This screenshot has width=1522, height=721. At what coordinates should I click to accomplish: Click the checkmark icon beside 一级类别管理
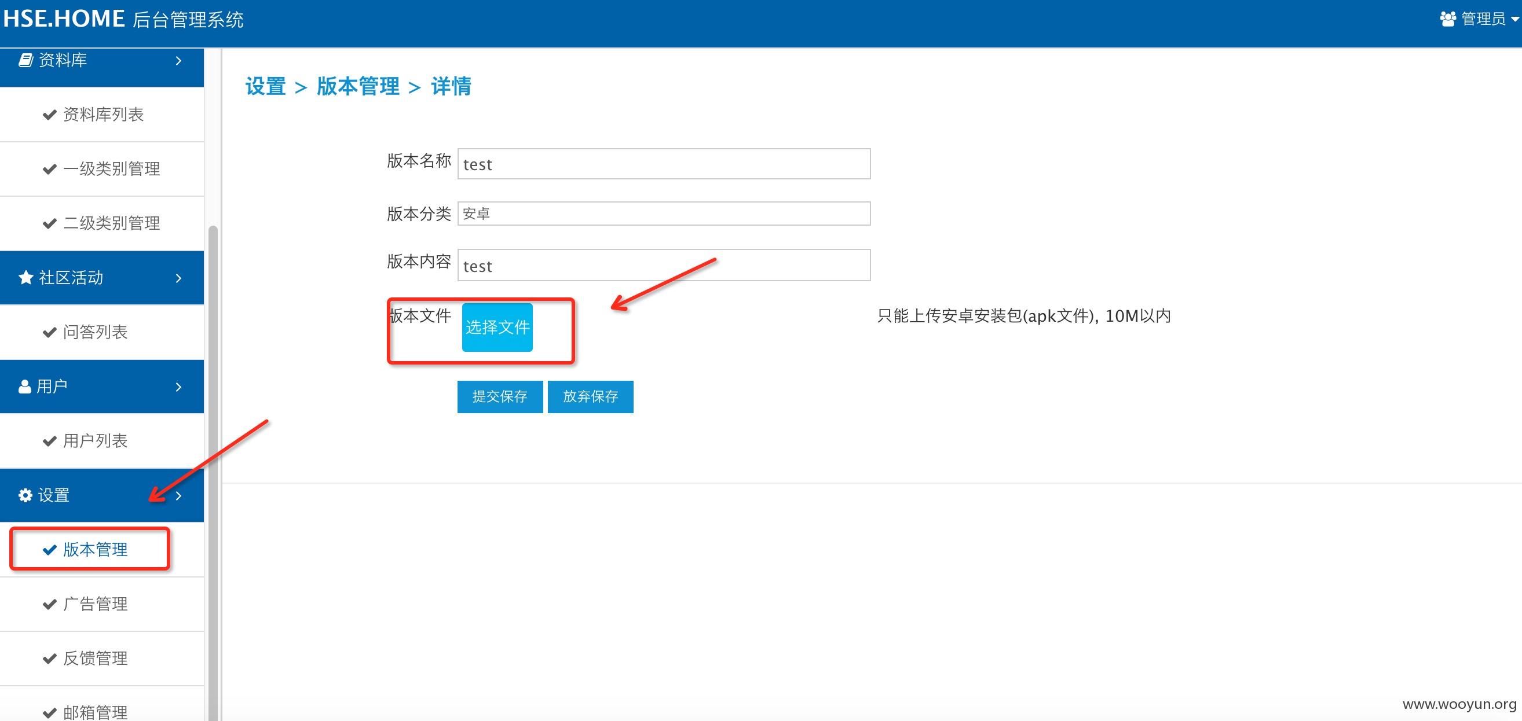coord(50,170)
